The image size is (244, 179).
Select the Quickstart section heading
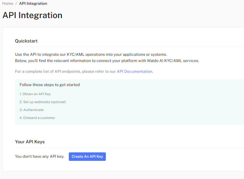[26, 41]
